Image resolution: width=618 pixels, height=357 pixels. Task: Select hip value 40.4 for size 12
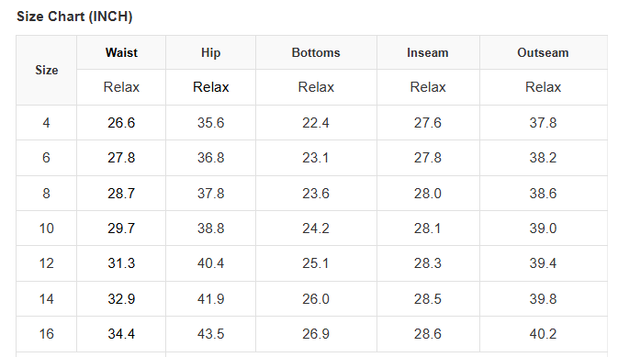click(211, 263)
